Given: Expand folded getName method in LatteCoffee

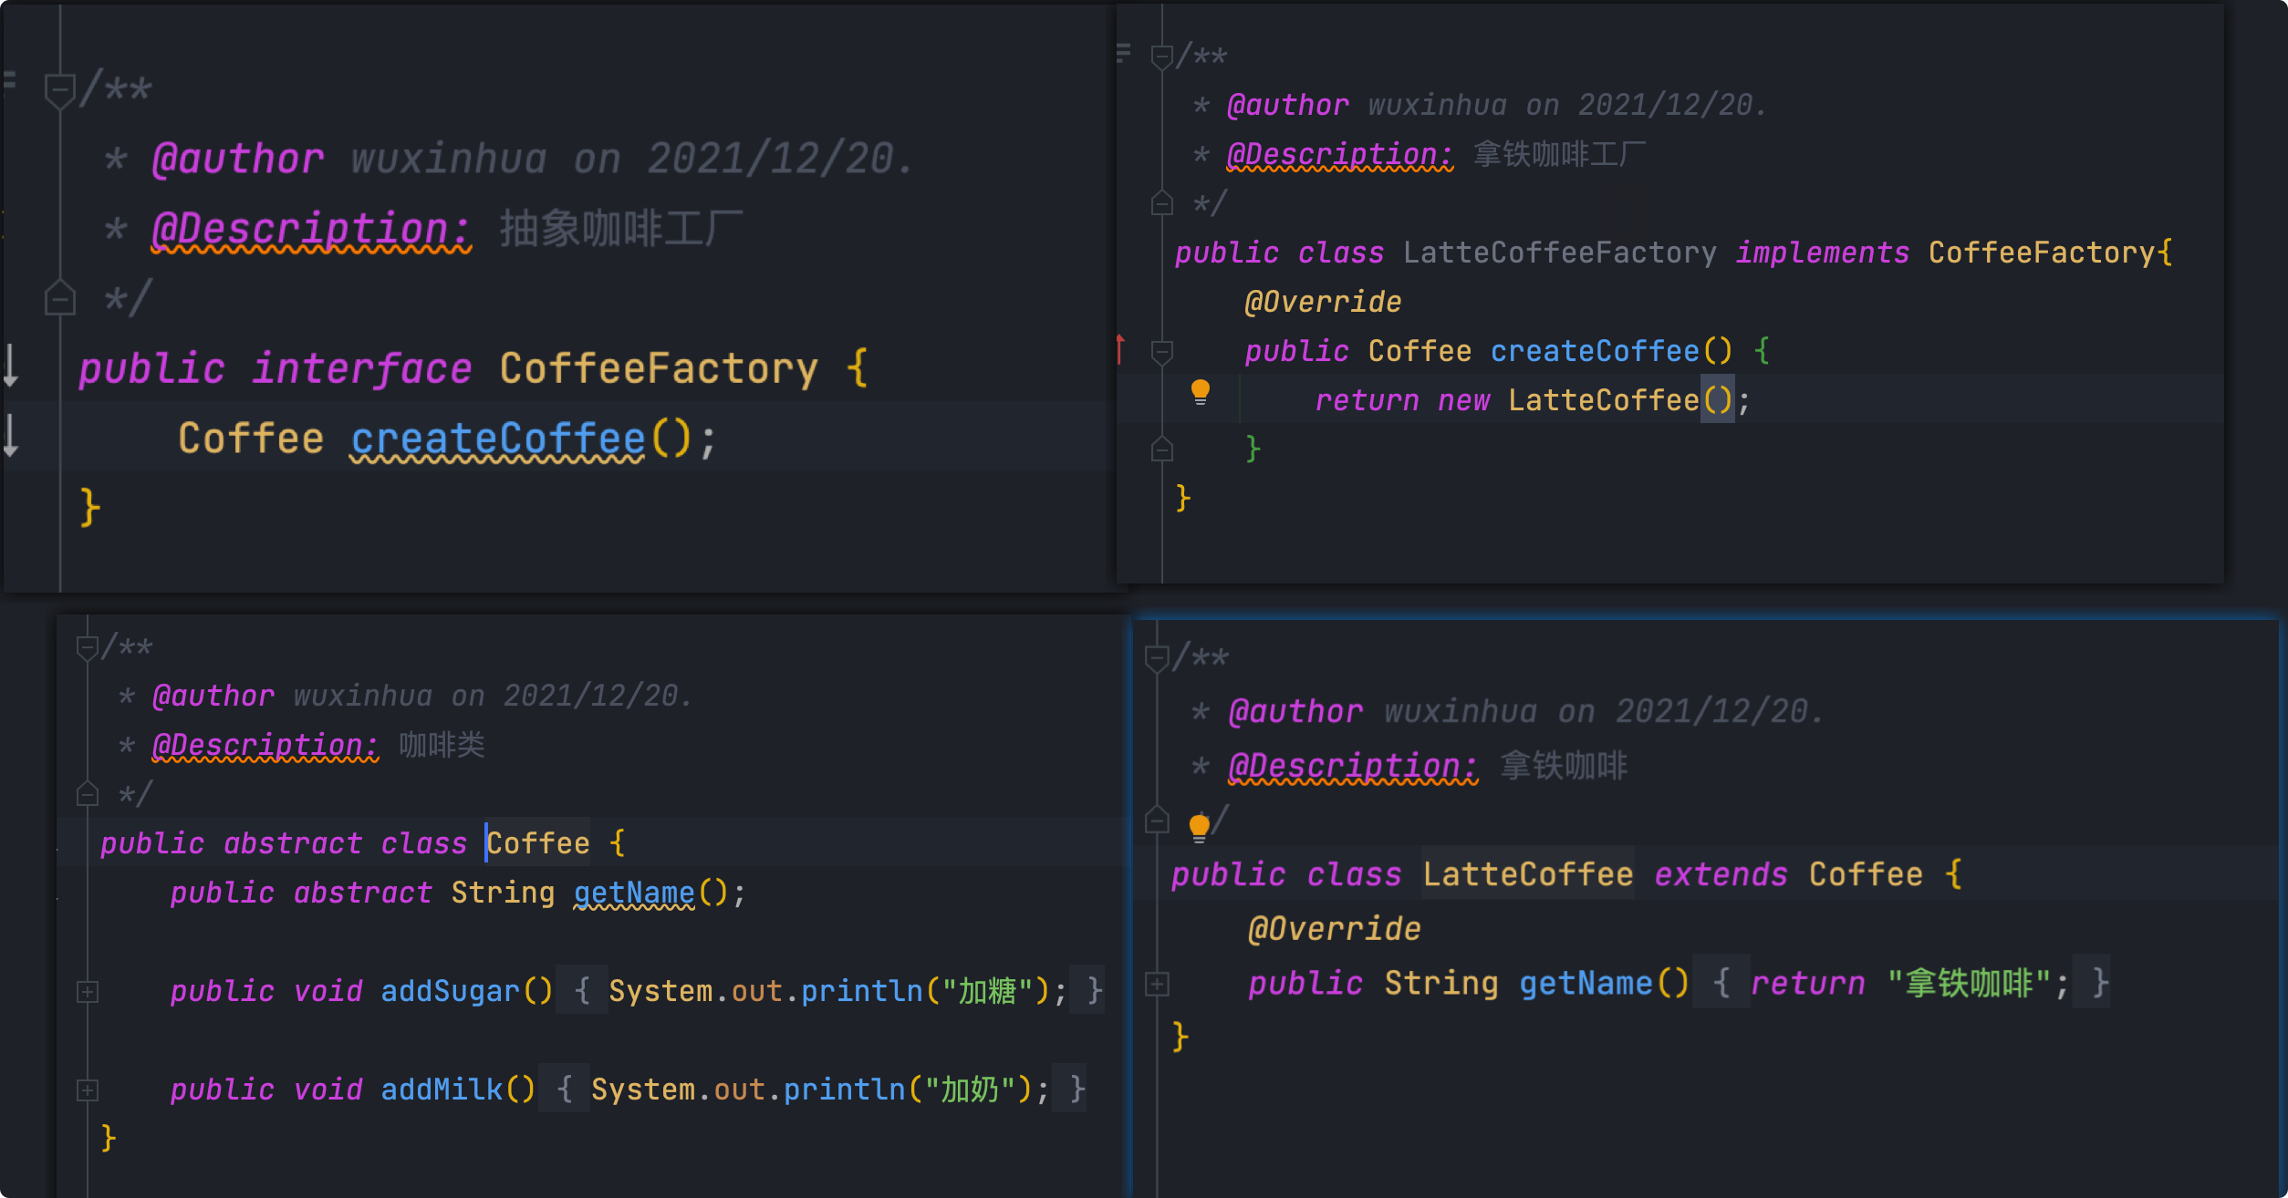Looking at the screenshot, I should 1157,984.
